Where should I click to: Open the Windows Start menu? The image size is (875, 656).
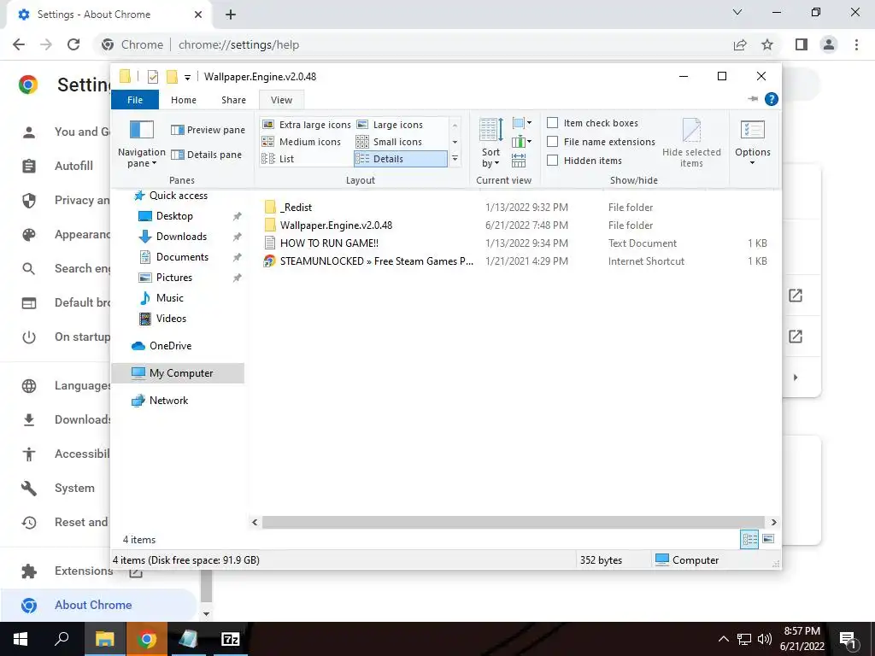click(21, 639)
